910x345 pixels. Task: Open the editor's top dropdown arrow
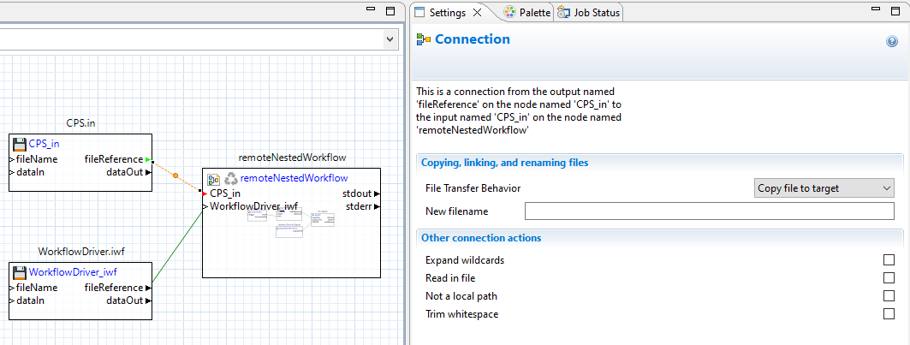390,39
